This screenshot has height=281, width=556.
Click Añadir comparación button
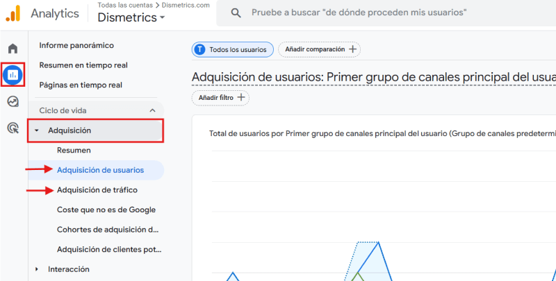pyautogui.click(x=319, y=49)
